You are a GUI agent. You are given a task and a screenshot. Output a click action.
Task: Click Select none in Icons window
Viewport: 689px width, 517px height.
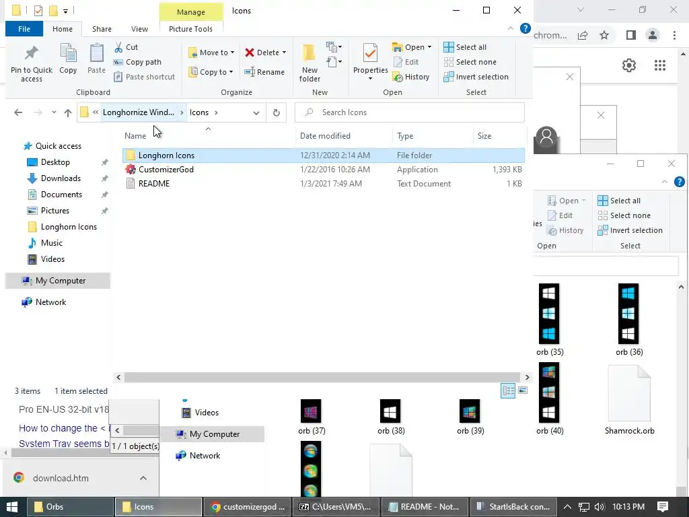click(470, 62)
